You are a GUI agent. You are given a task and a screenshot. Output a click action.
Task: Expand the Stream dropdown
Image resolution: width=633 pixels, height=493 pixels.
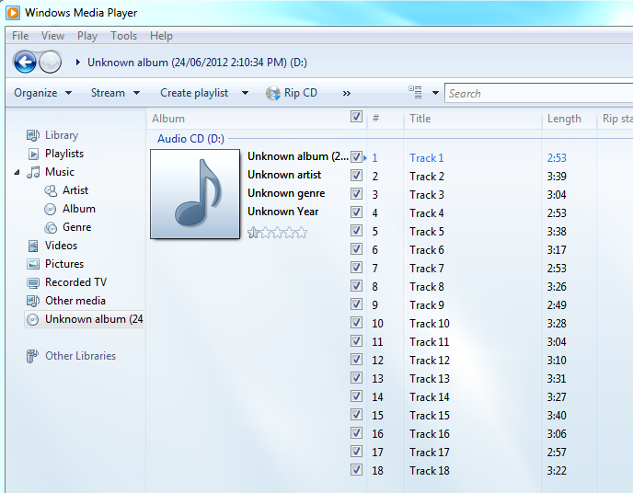coord(115,93)
